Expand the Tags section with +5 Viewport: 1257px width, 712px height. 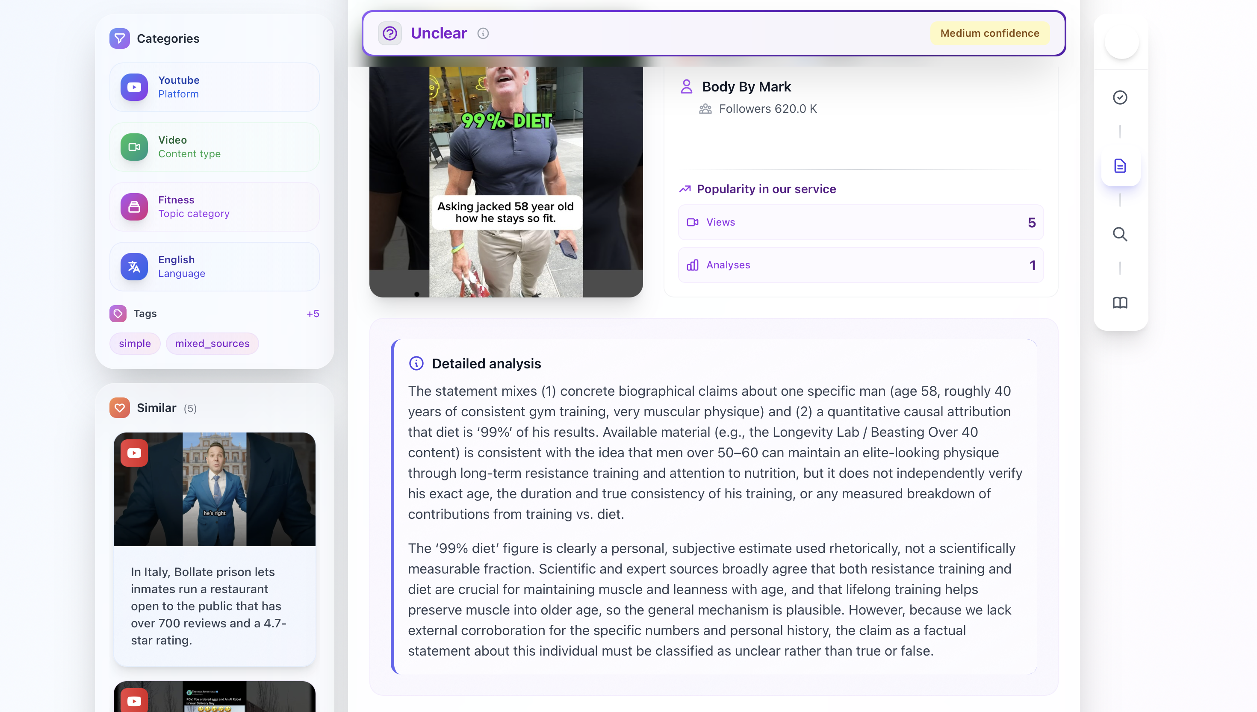click(313, 313)
